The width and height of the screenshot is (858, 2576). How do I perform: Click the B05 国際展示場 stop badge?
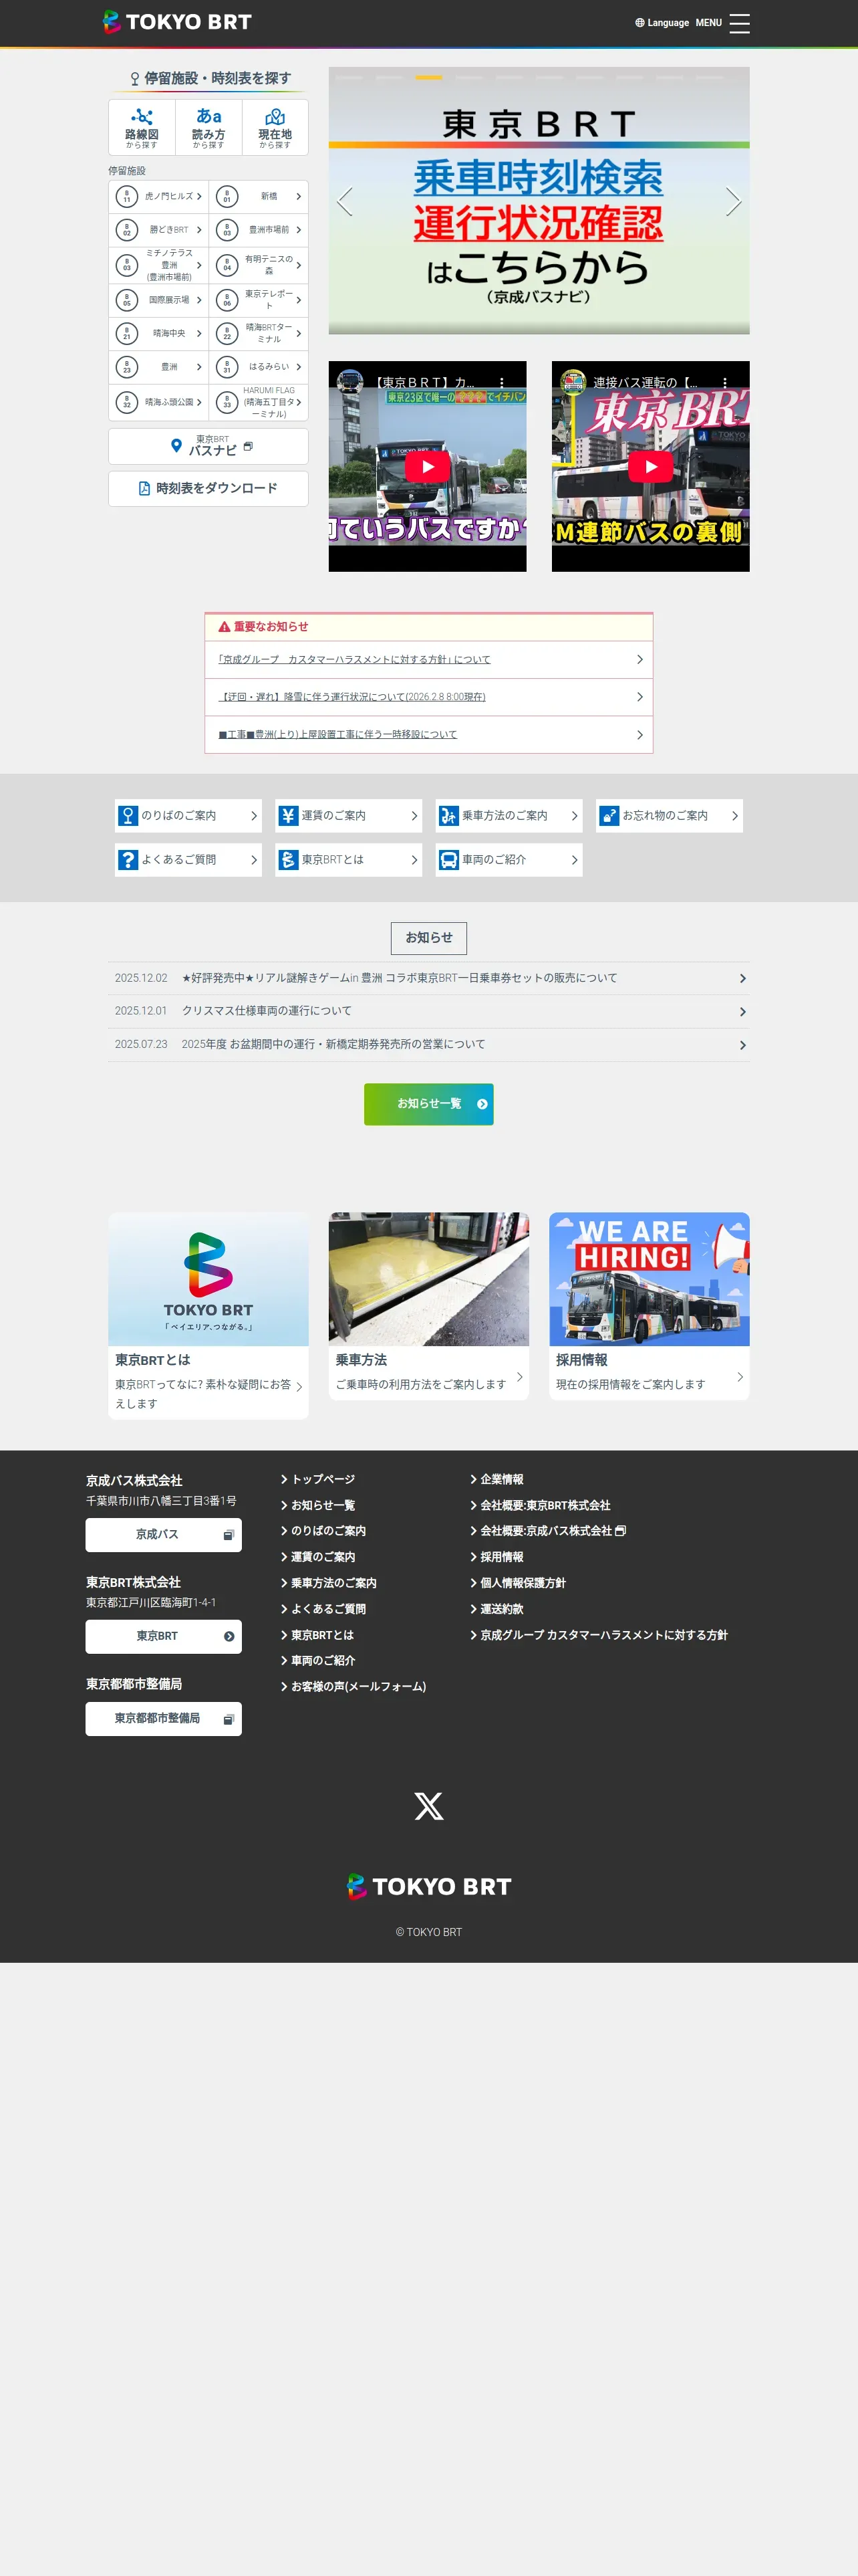[127, 300]
